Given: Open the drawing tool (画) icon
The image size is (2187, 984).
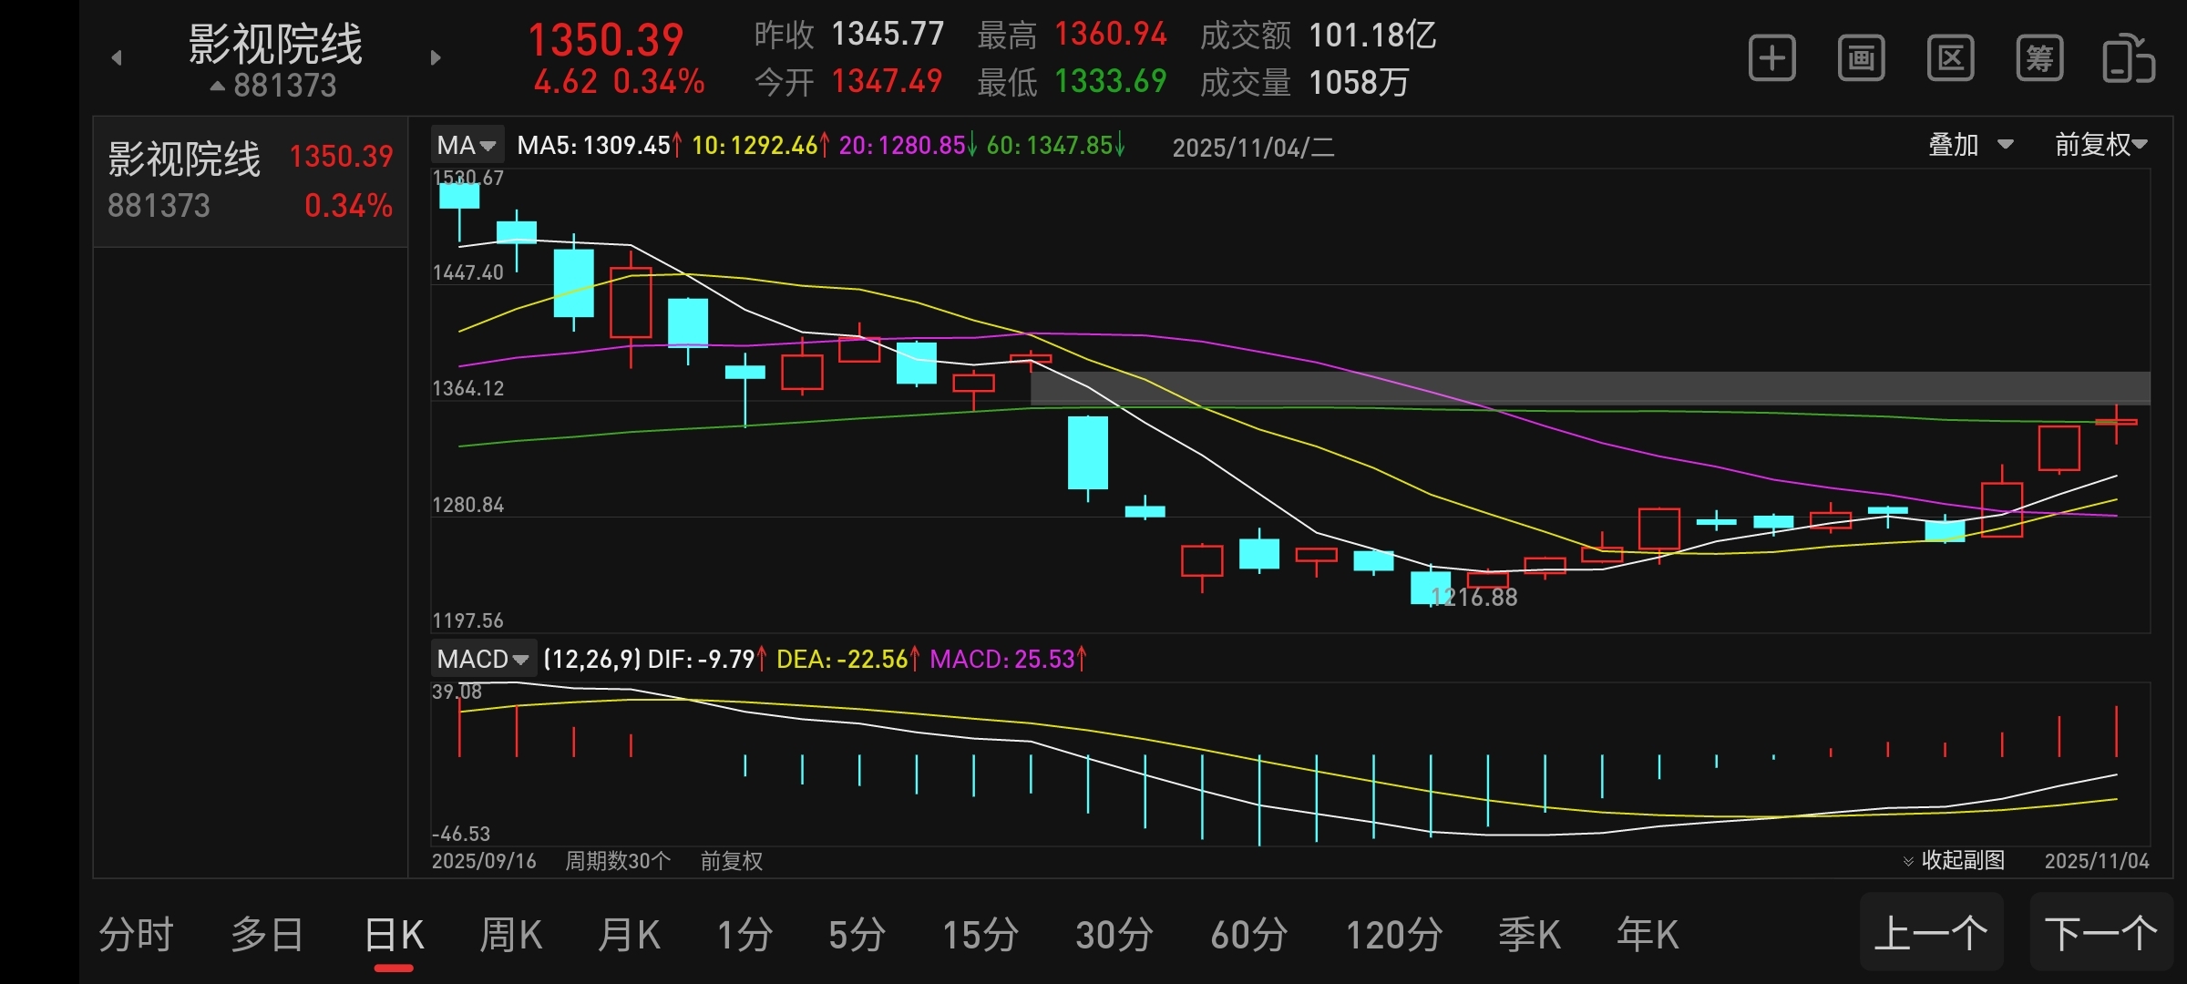Looking at the screenshot, I should (x=1861, y=59).
